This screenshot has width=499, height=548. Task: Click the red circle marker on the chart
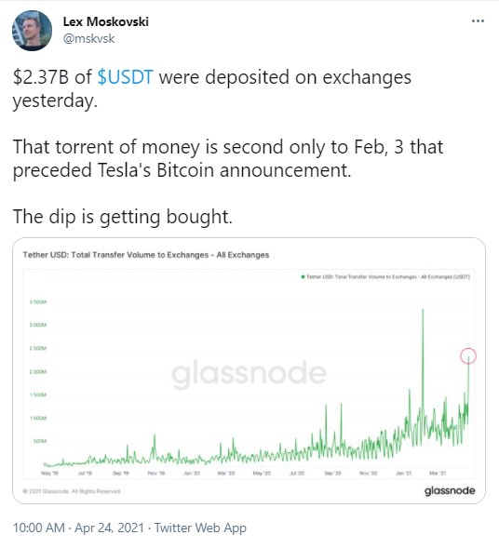468,356
